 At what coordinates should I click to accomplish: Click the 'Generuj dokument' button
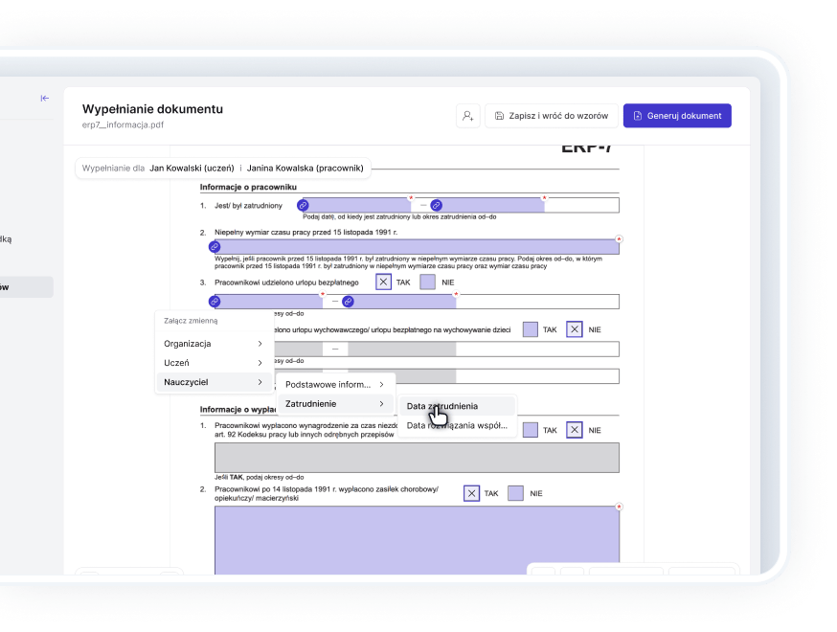click(x=677, y=115)
